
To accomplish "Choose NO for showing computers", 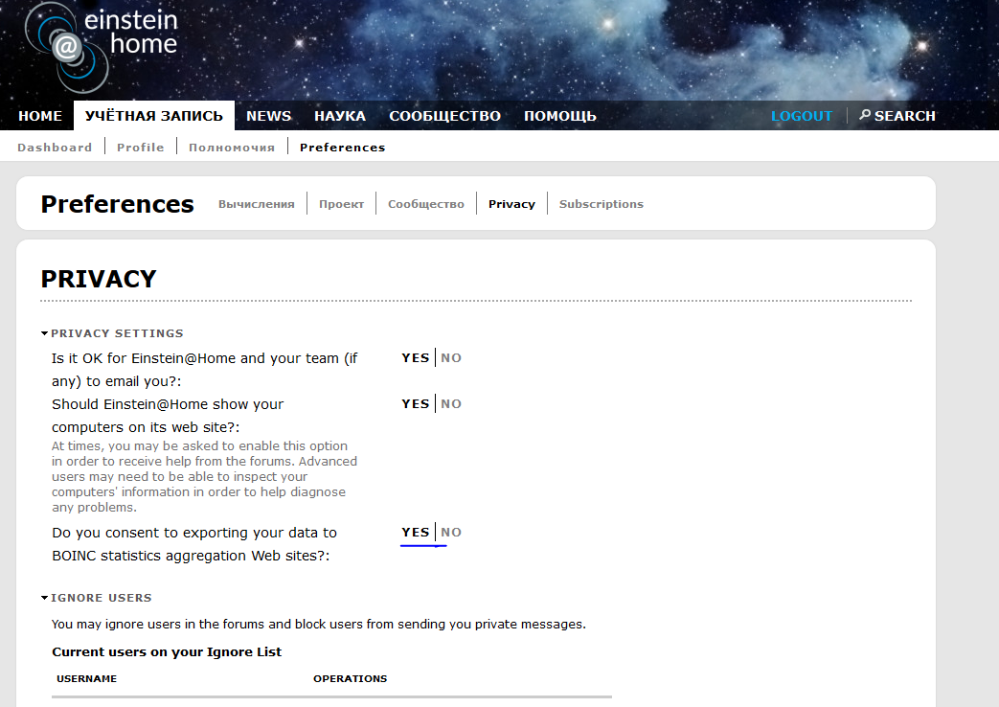I will click(x=451, y=403).
